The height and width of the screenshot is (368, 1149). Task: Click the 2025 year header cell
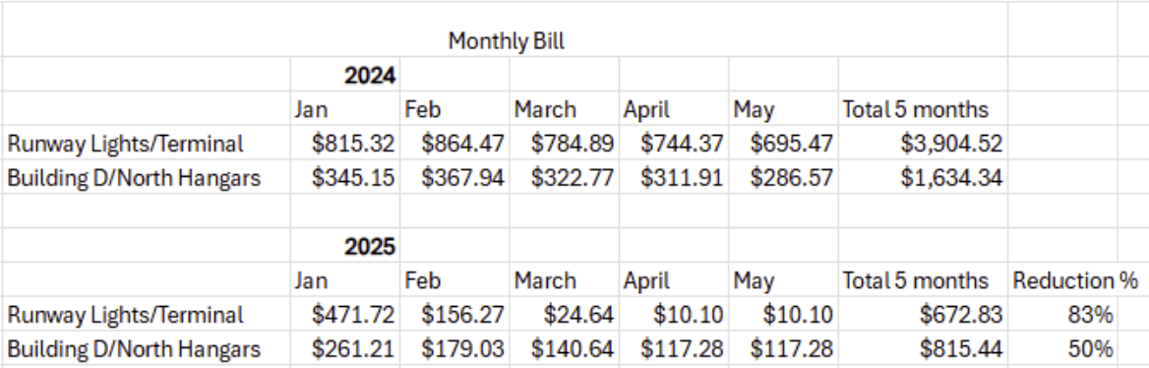[x=344, y=246]
